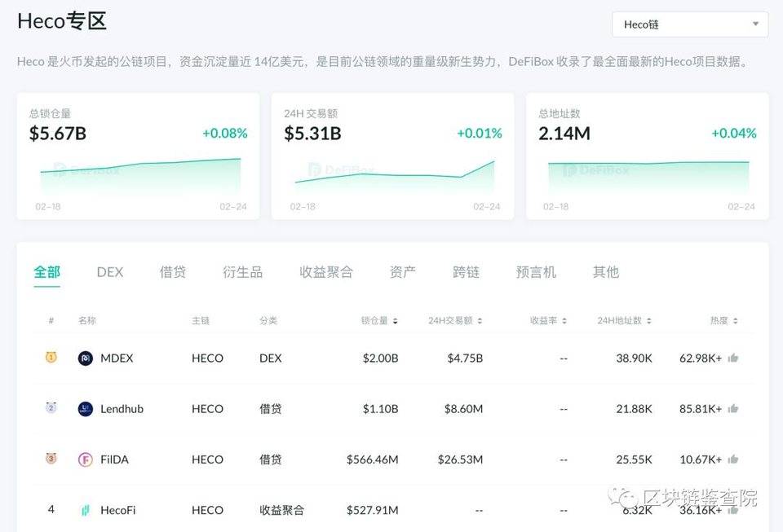Viewport: 783px width, 532px height.
Task: Click the 收益聚合 category in HecoFi row
Action: pos(281,510)
